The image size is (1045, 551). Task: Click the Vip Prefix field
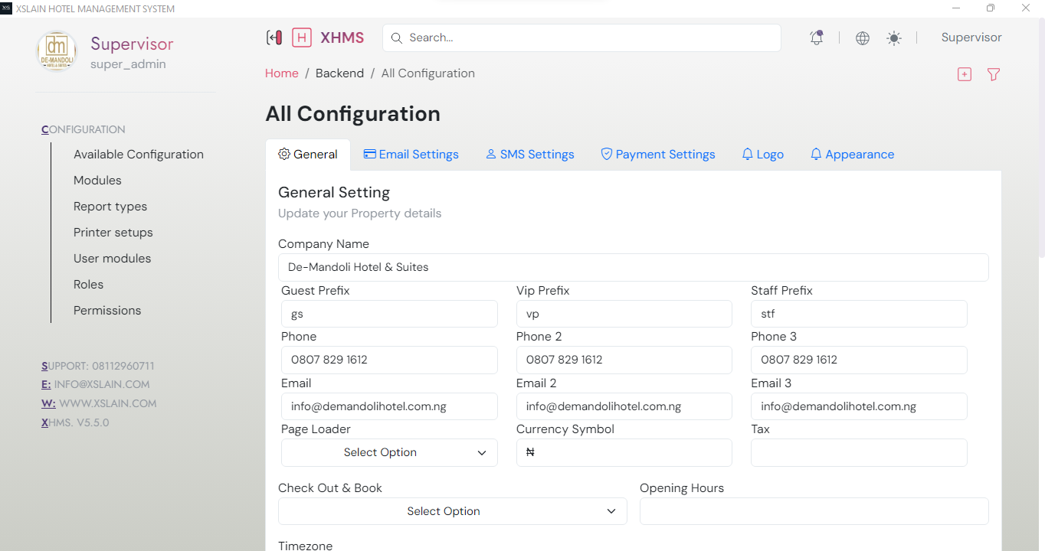[624, 314]
